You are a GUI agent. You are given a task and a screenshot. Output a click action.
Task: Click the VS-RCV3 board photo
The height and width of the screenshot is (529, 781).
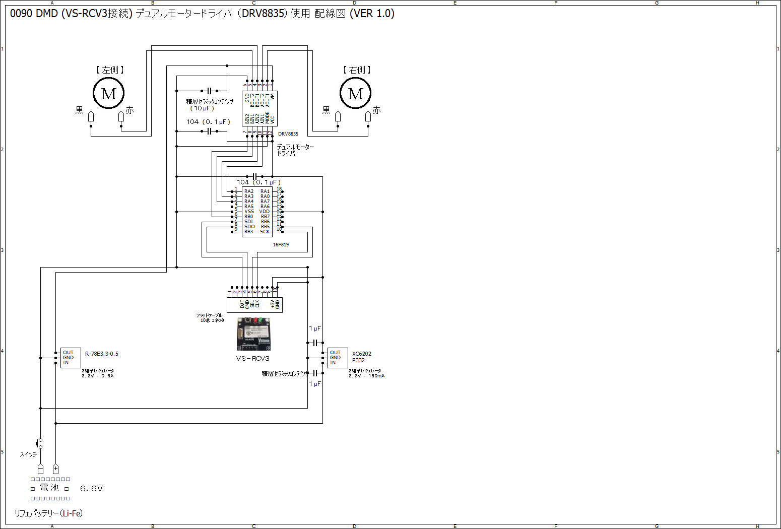coord(253,334)
